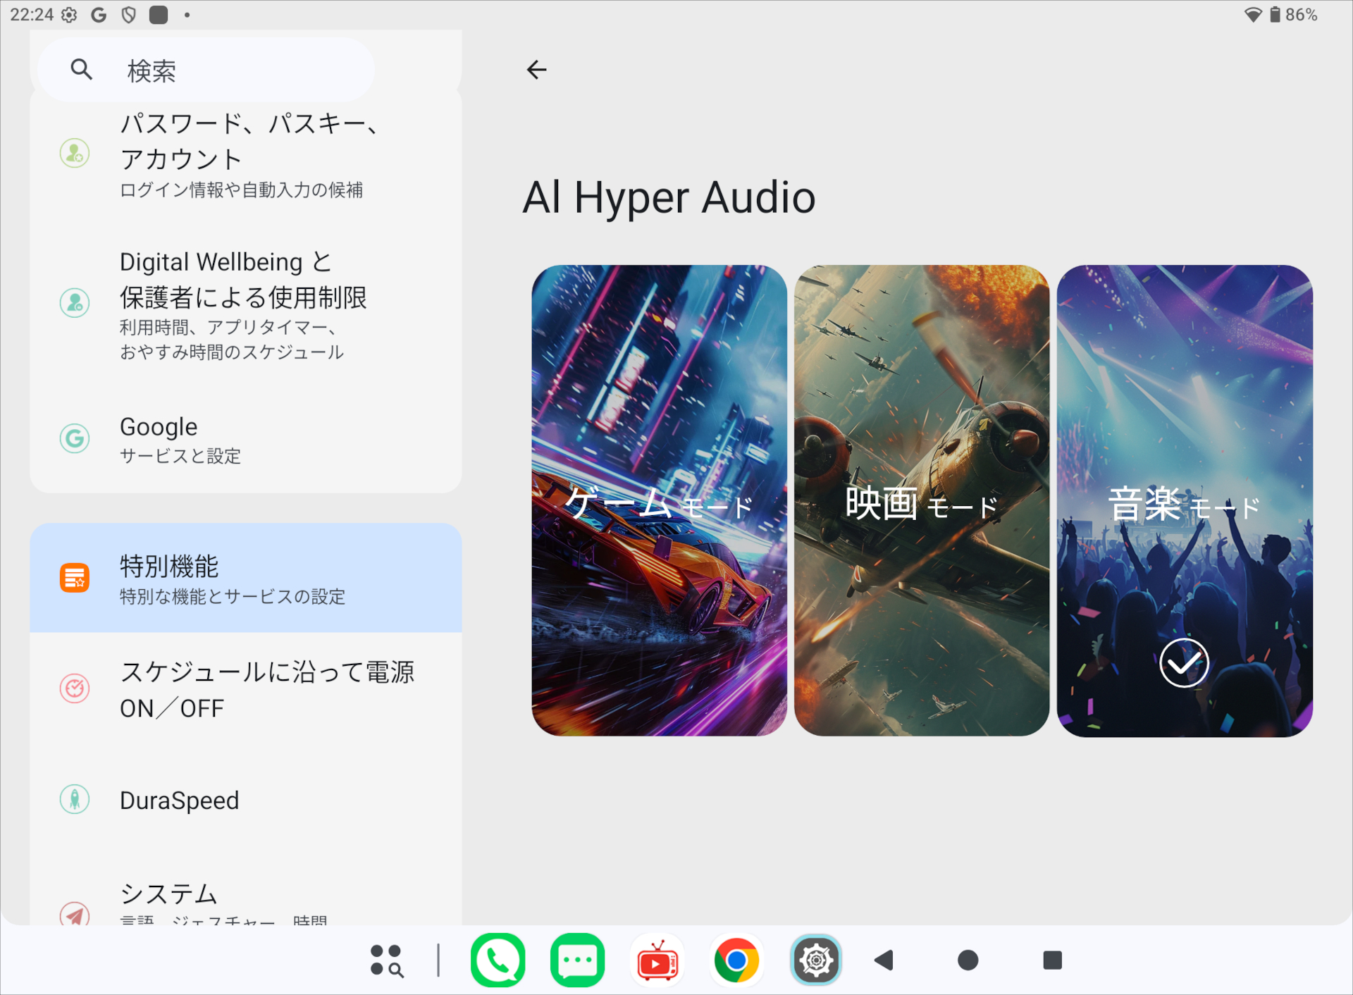
Task: Open the messages app from the dock
Action: 577,959
